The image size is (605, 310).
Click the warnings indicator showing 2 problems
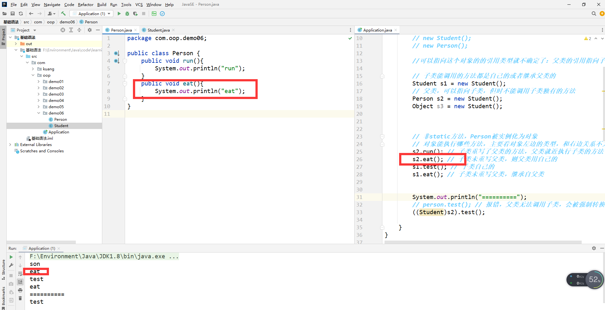(588, 38)
